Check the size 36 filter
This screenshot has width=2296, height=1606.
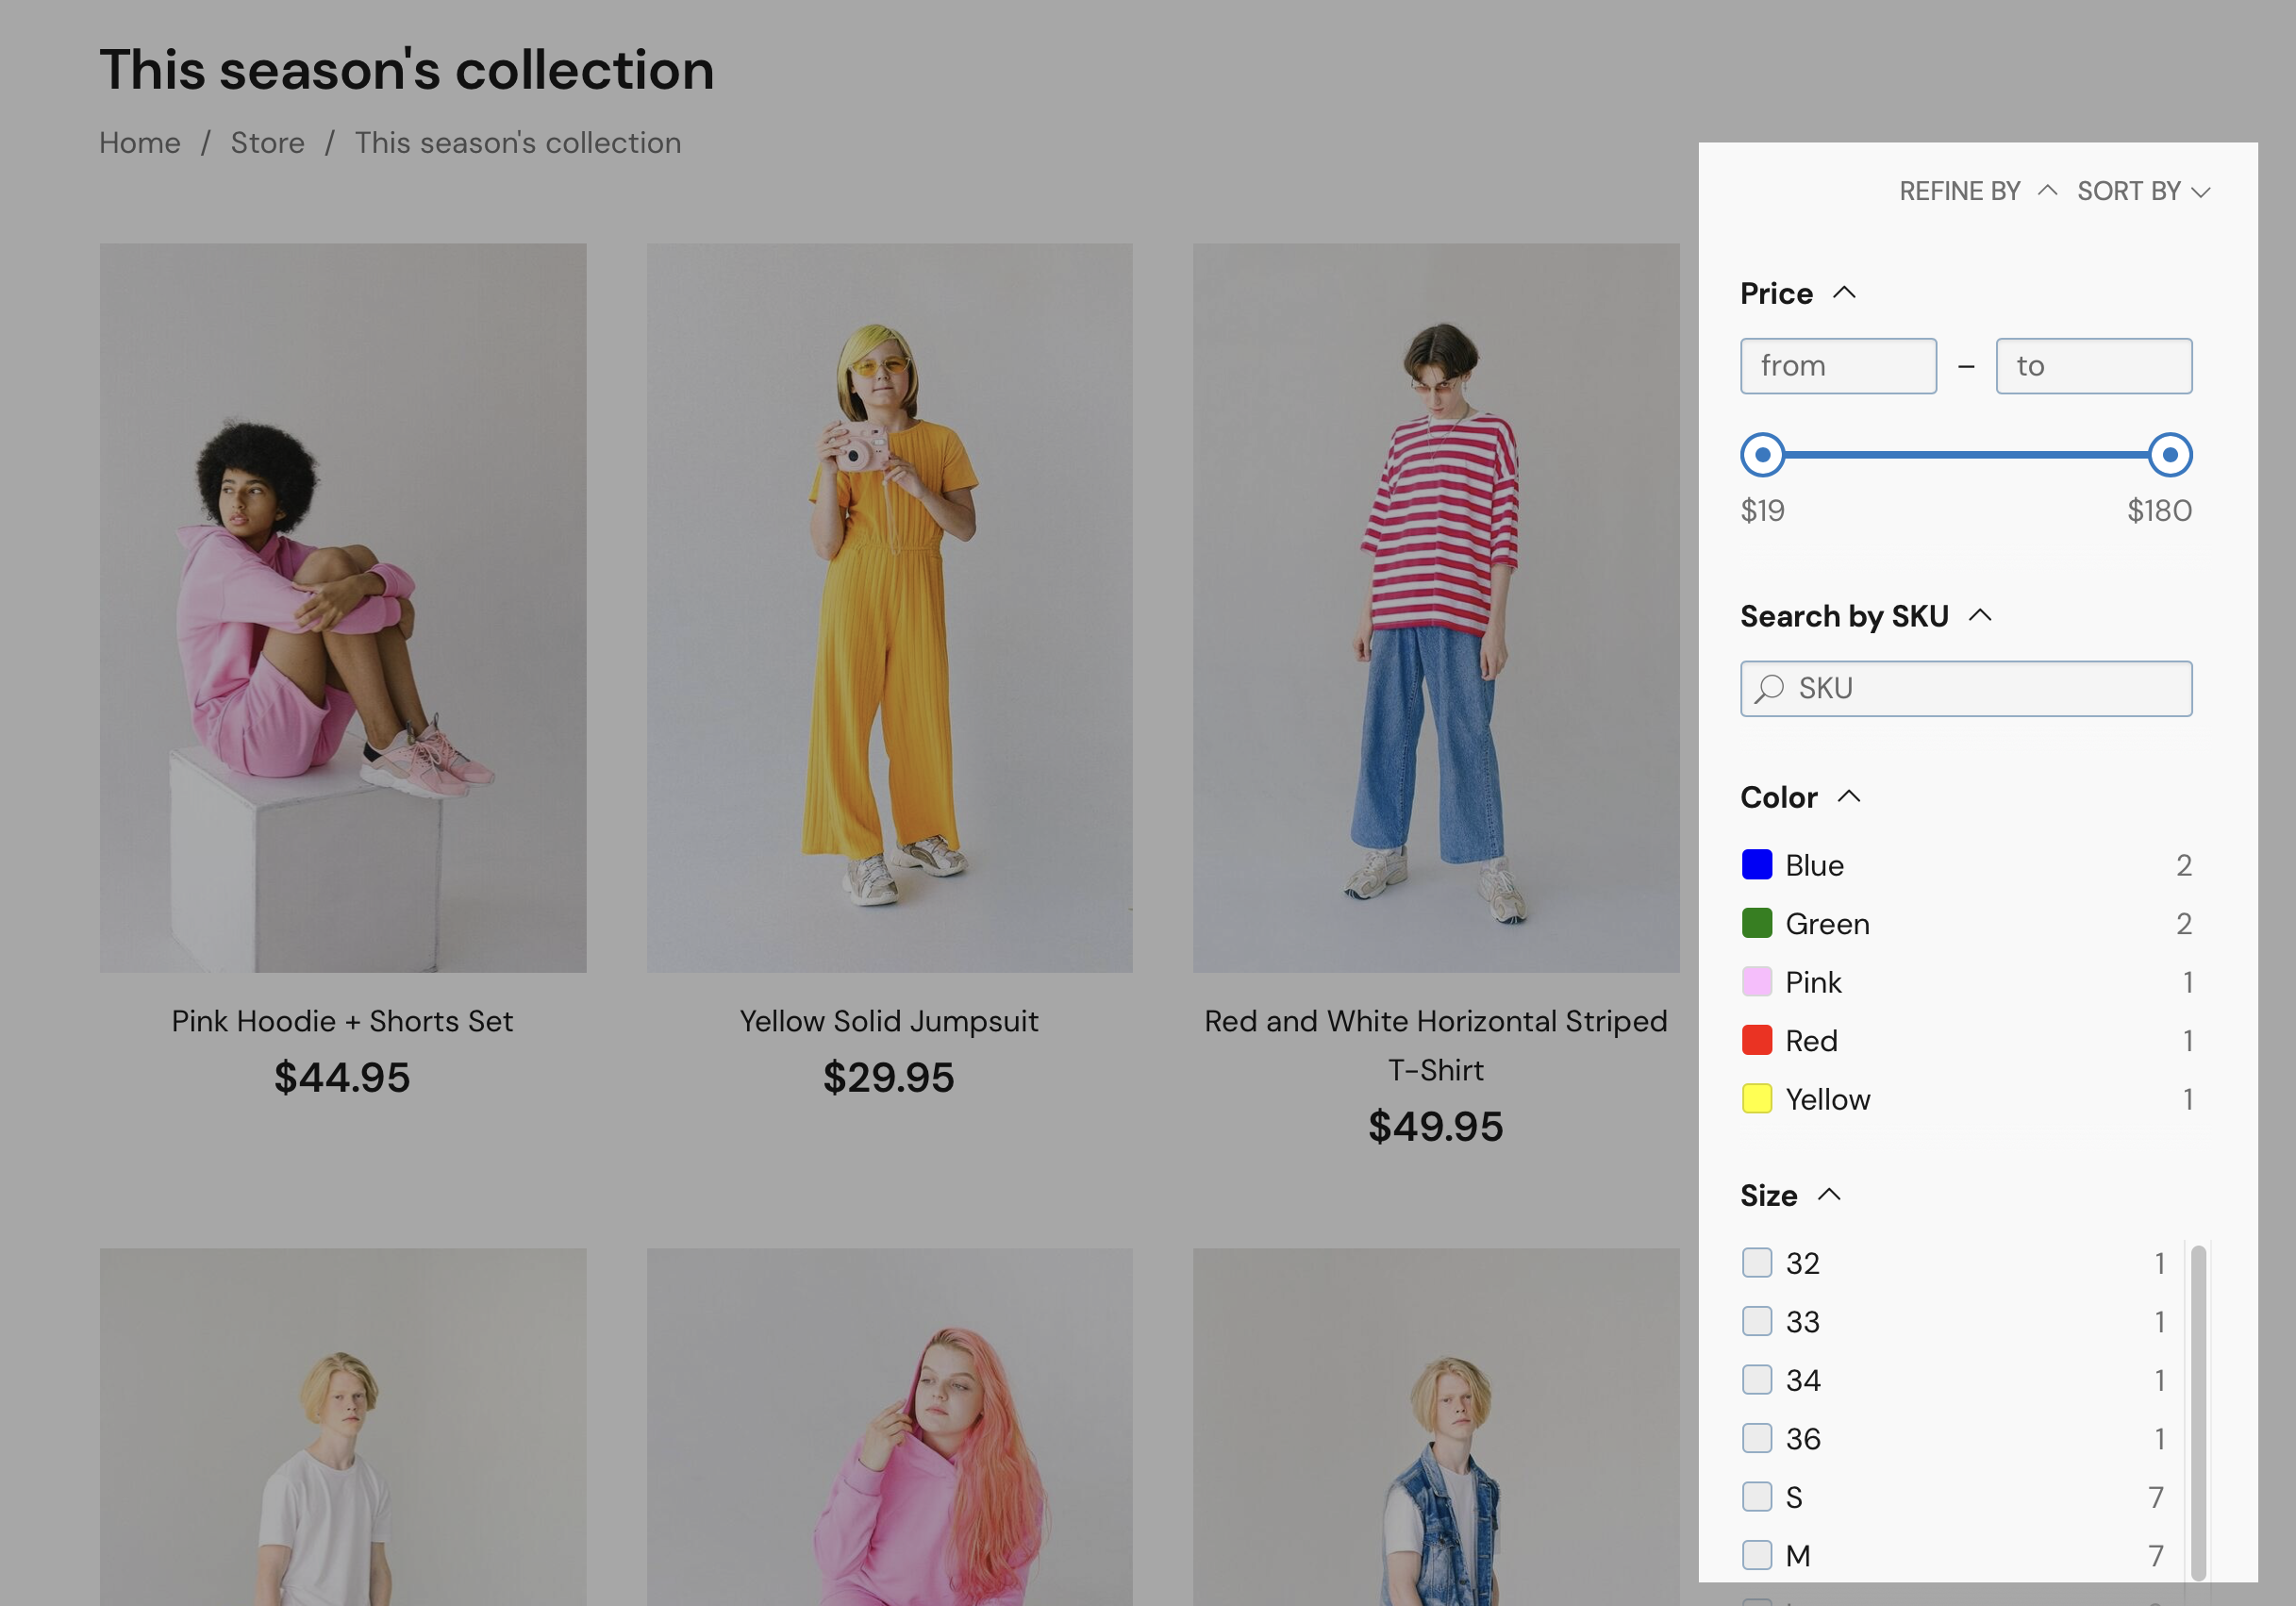[1757, 1438]
